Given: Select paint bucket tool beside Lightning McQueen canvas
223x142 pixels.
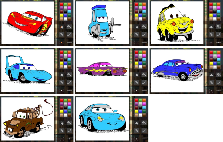Looking at the screenshot, I should 62,27.
